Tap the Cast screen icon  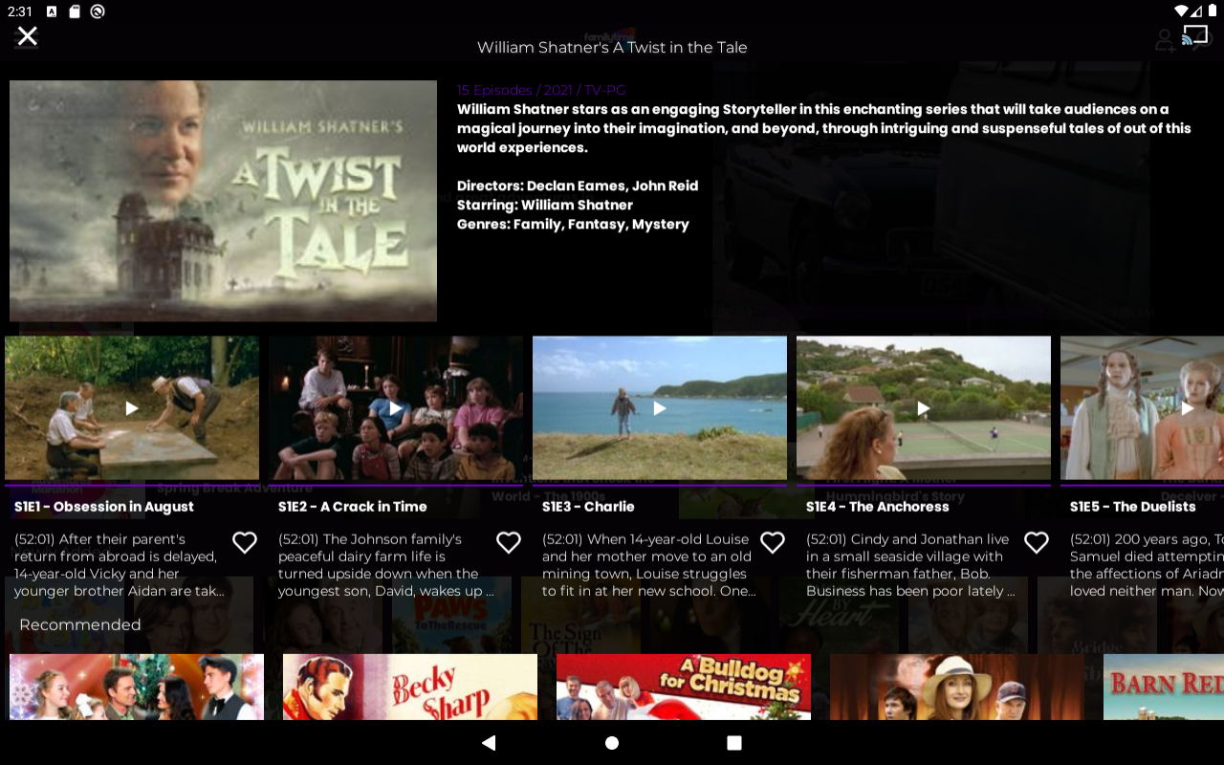[x=1195, y=35]
